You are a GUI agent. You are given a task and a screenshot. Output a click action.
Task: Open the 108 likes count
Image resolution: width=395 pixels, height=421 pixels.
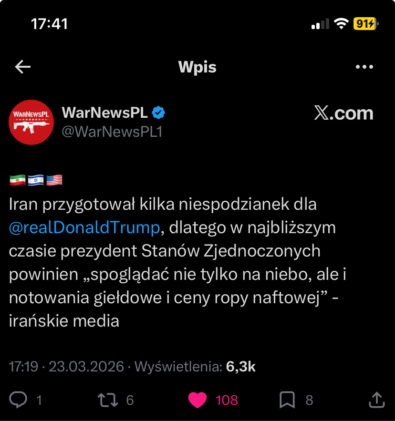tap(227, 400)
